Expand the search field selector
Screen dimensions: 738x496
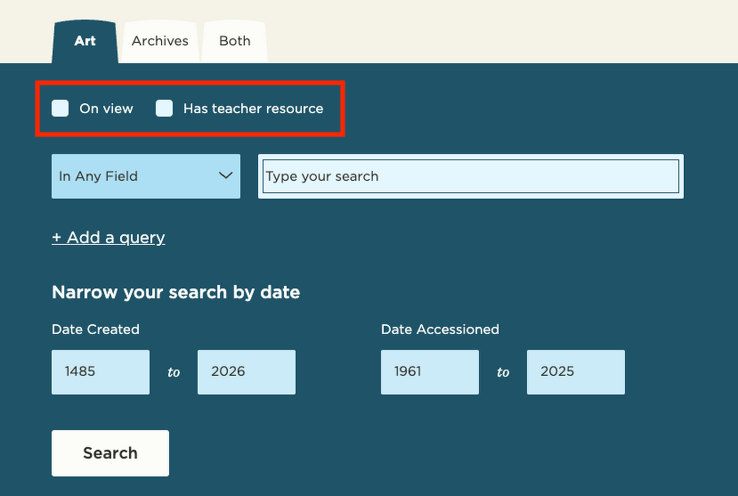(145, 177)
